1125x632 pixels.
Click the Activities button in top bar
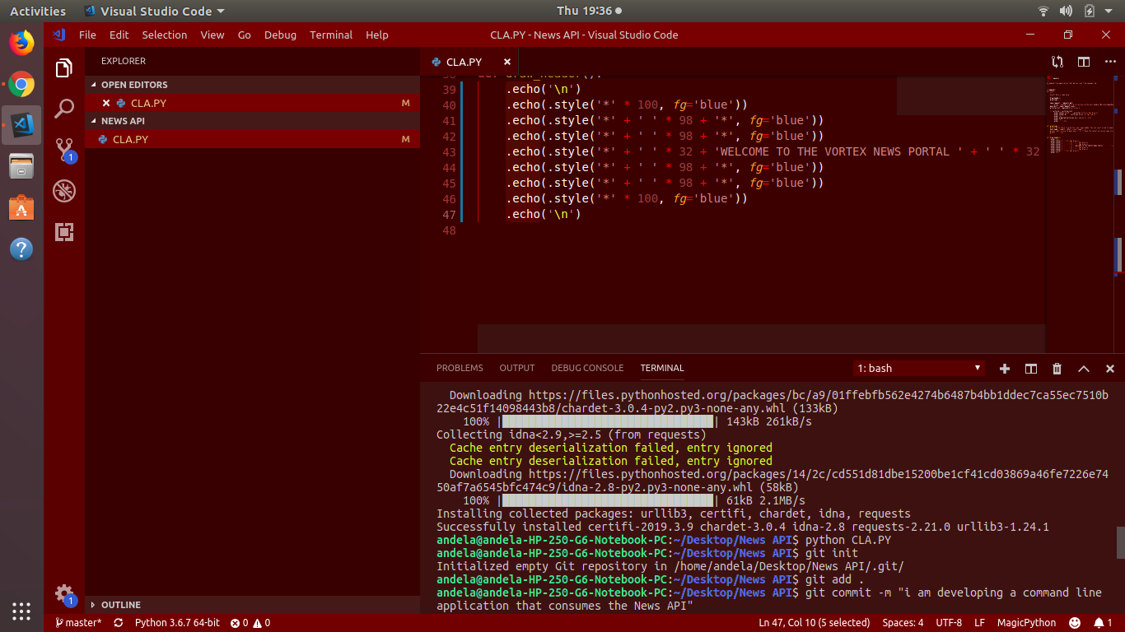(x=38, y=11)
